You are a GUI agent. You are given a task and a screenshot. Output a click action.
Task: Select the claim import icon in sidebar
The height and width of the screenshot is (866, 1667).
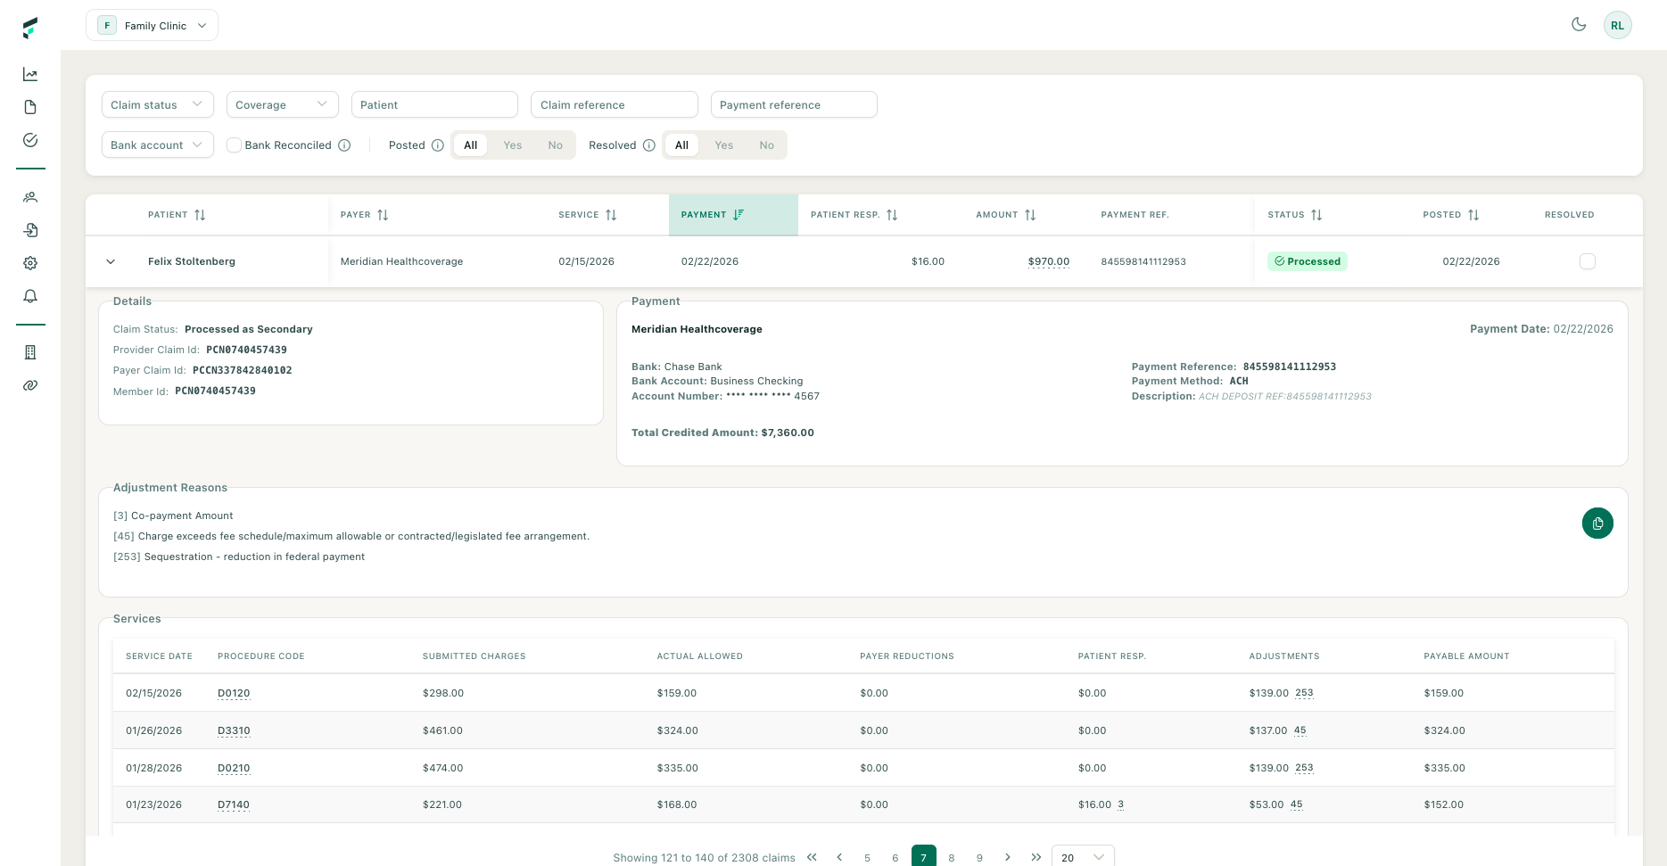pos(29,230)
